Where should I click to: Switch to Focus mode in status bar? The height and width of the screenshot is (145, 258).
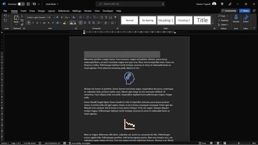(x=202, y=143)
